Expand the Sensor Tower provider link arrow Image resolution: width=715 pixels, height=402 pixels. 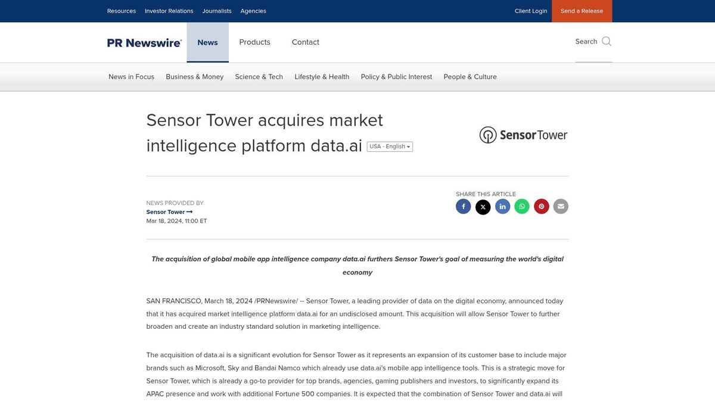pyautogui.click(x=189, y=211)
